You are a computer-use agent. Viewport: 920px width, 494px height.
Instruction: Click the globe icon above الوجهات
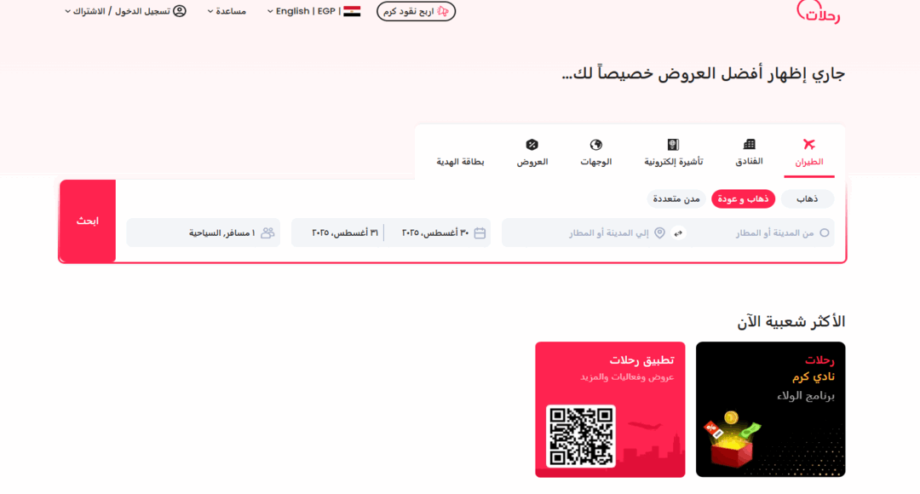596,143
